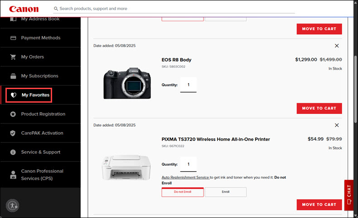Click the Product Registration star icon
Image resolution: width=358 pixels, height=218 pixels.
[13, 114]
